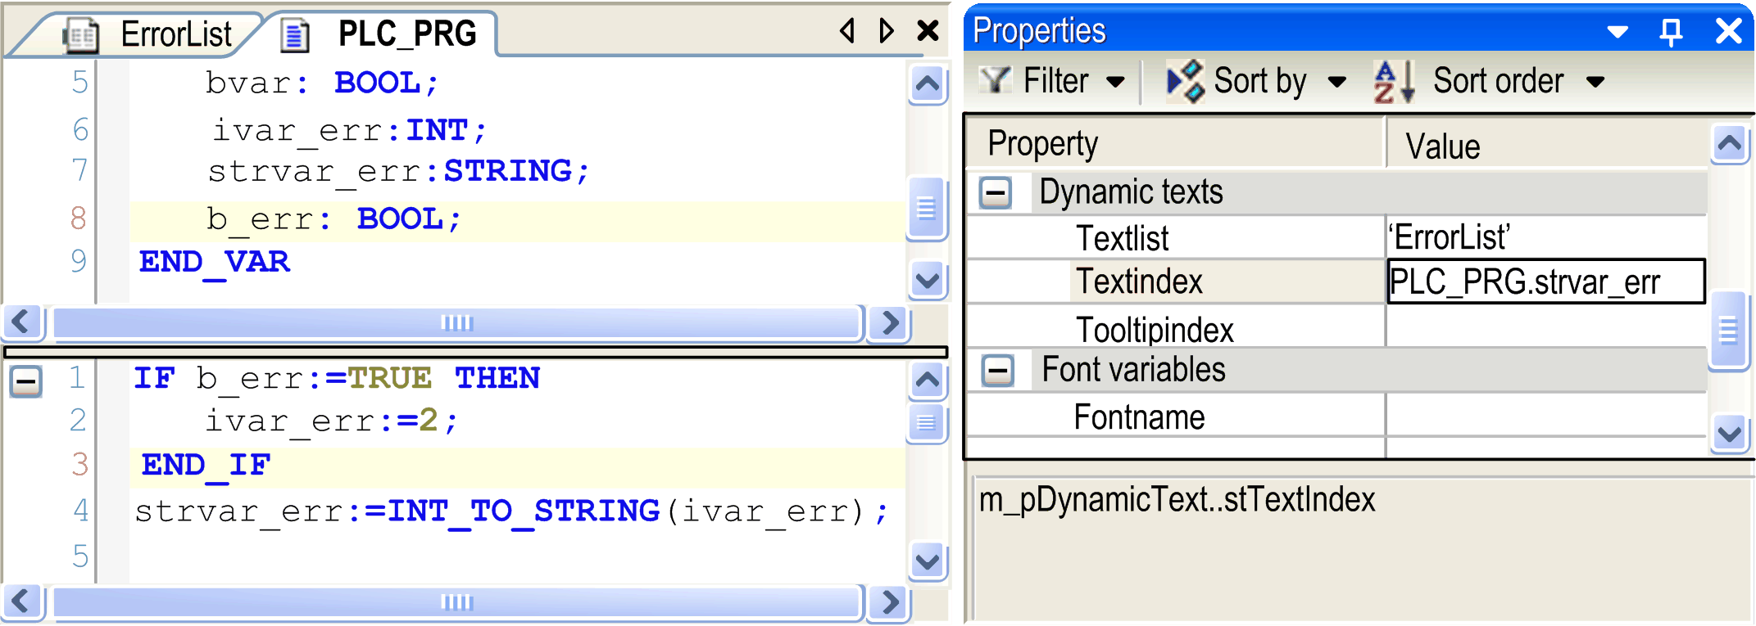
Task: Select the Textlist property row
Action: 1123,238
